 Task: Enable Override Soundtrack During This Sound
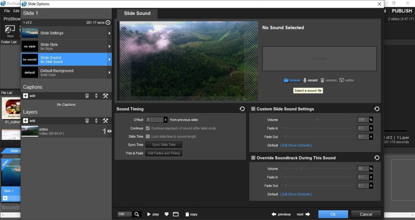[253, 158]
